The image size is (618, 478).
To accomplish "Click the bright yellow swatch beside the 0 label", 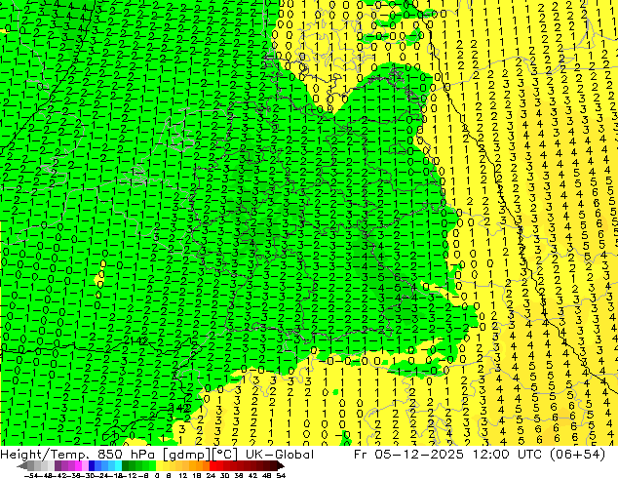I will point(159,466).
